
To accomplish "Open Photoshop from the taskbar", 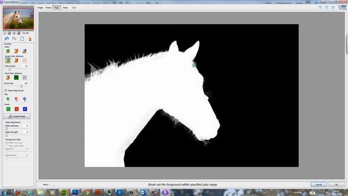I will pos(75,192).
